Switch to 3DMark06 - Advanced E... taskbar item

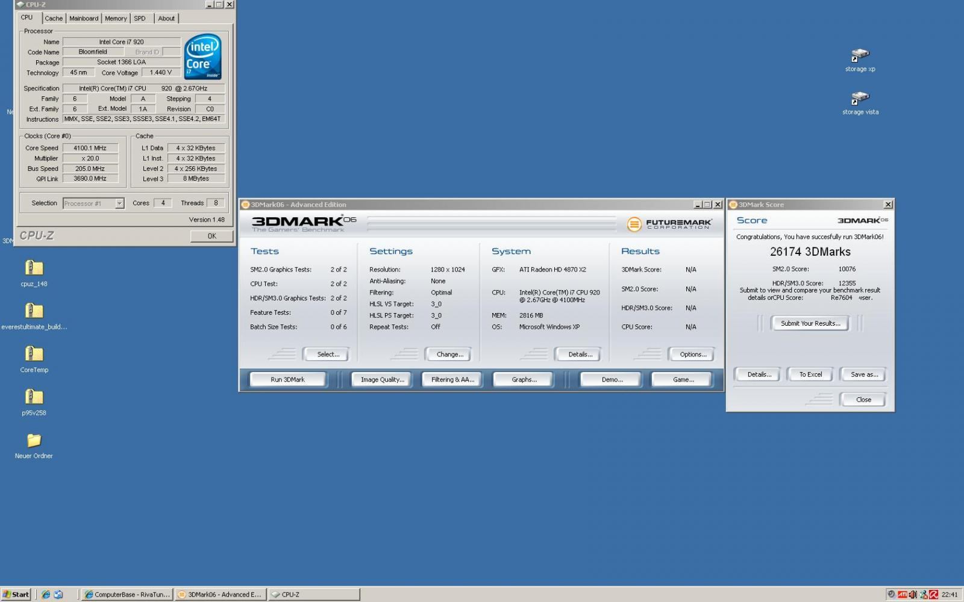(x=221, y=594)
